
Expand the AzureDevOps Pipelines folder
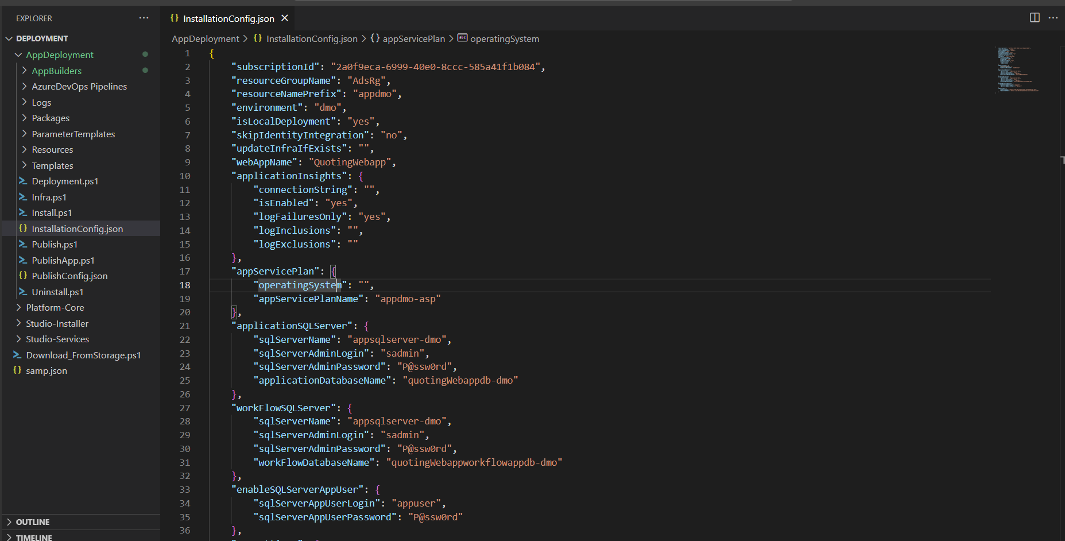[x=24, y=86]
